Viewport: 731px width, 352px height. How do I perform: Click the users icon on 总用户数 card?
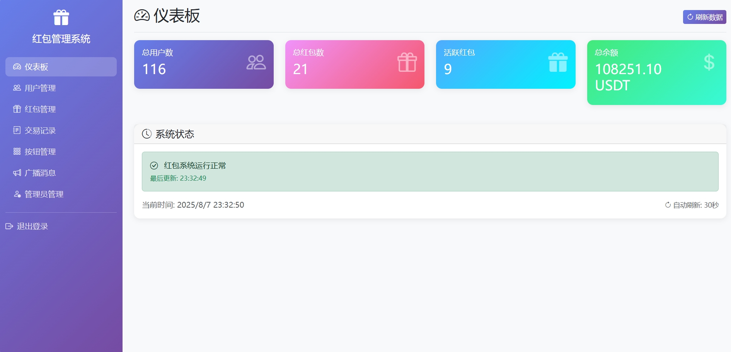tap(256, 63)
